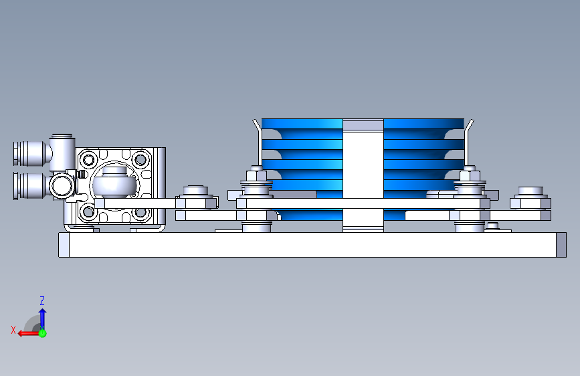This screenshot has height=376, width=580.
Task: Select the lower push-in pneumatic fitting
Action: (x=31, y=186)
